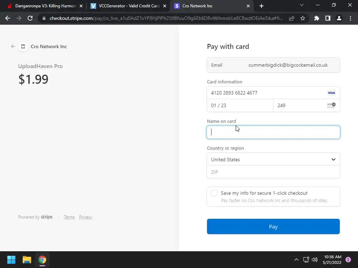Click the Visa card brand icon
Screen dimensions: 358x268
pyautogui.click(x=331, y=93)
